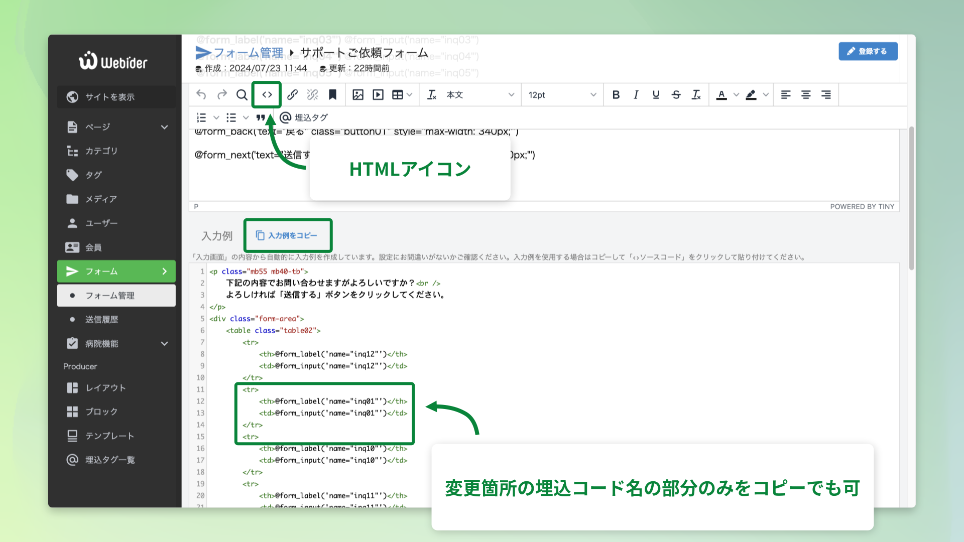964x542 pixels.
Task: Open レイアウト in the sidebar
Action: [x=116, y=388]
